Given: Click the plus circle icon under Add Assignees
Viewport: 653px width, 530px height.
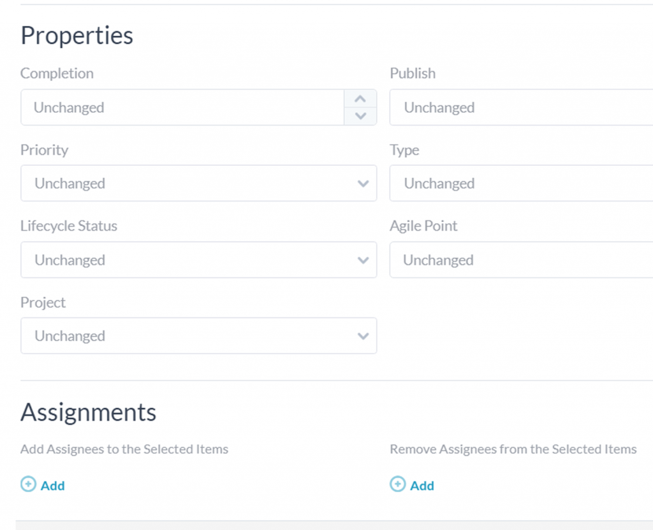Looking at the screenshot, I should click(x=28, y=485).
